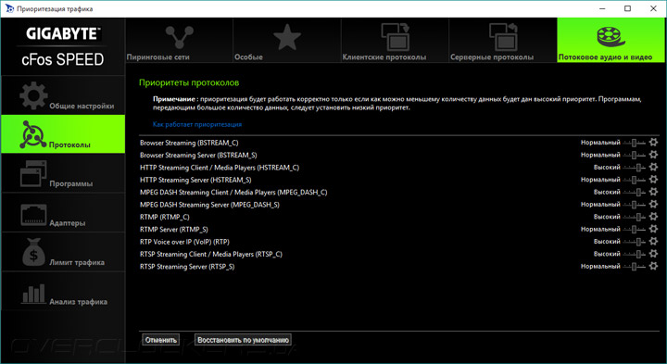Click Нормальный value in RTMP Server row
Viewport: 667px width, 364px height.
(600, 229)
